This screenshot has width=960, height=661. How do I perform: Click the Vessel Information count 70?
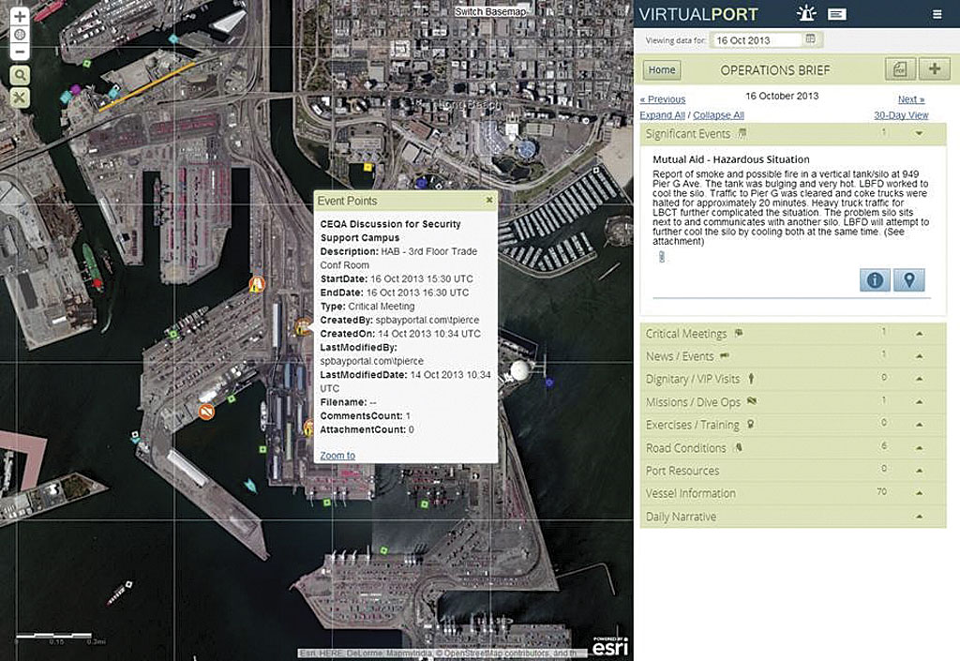[x=881, y=491]
